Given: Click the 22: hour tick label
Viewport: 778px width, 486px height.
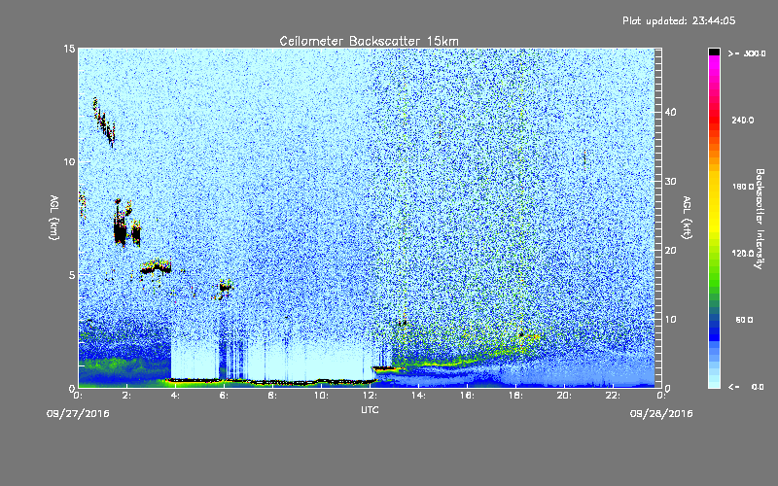Looking at the screenshot, I should tap(613, 396).
